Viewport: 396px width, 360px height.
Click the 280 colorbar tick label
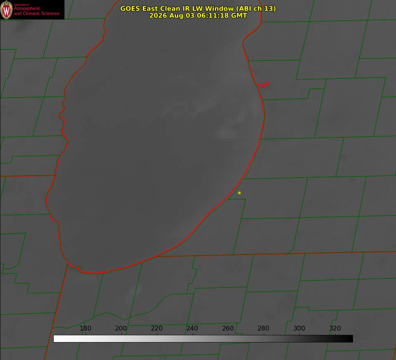coord(263,328)
